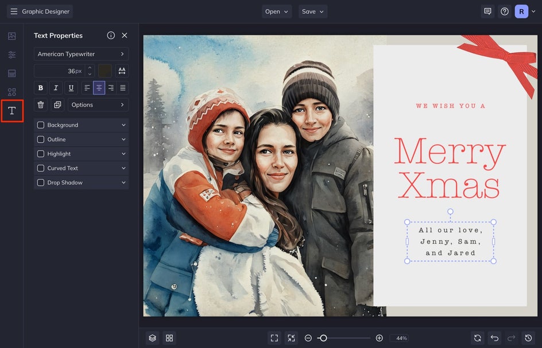Image resolution: width=542 pixels, height=348 pixels.
Task: Open the grid view icon
Action: tap(169, 338)
